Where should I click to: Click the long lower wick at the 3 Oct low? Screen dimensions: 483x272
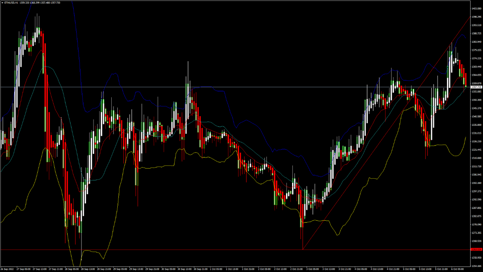[303, 238]
